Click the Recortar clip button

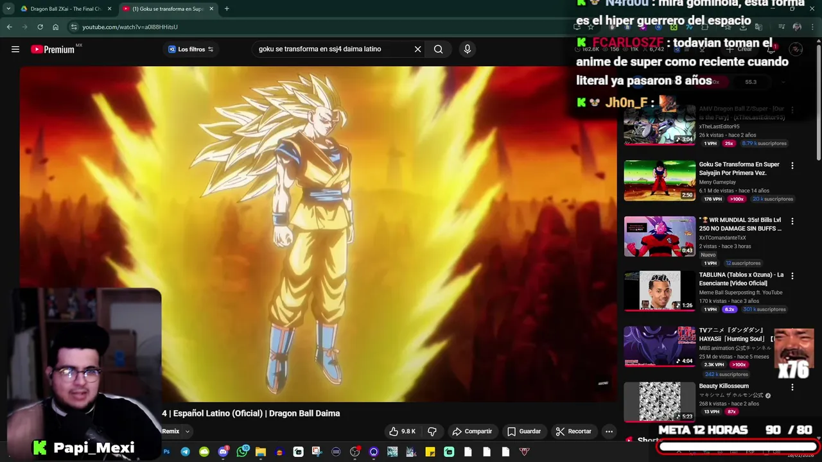pyautogui.click(x=573, y=431)
